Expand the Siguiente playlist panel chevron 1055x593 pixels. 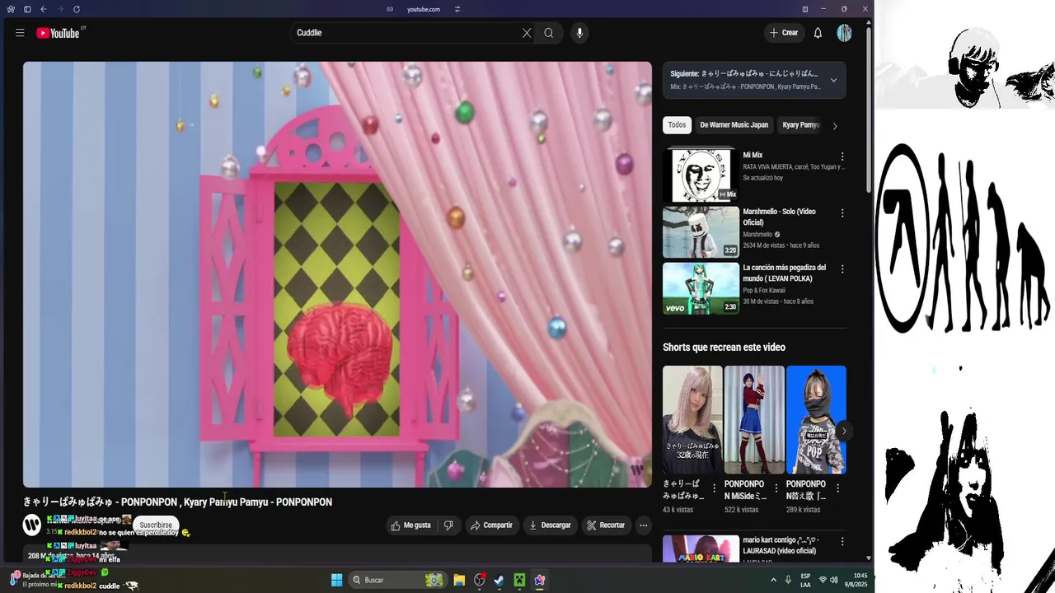(833, 80)
